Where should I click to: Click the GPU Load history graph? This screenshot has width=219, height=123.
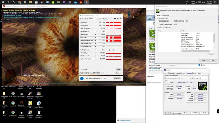click(x=114, y=38)
